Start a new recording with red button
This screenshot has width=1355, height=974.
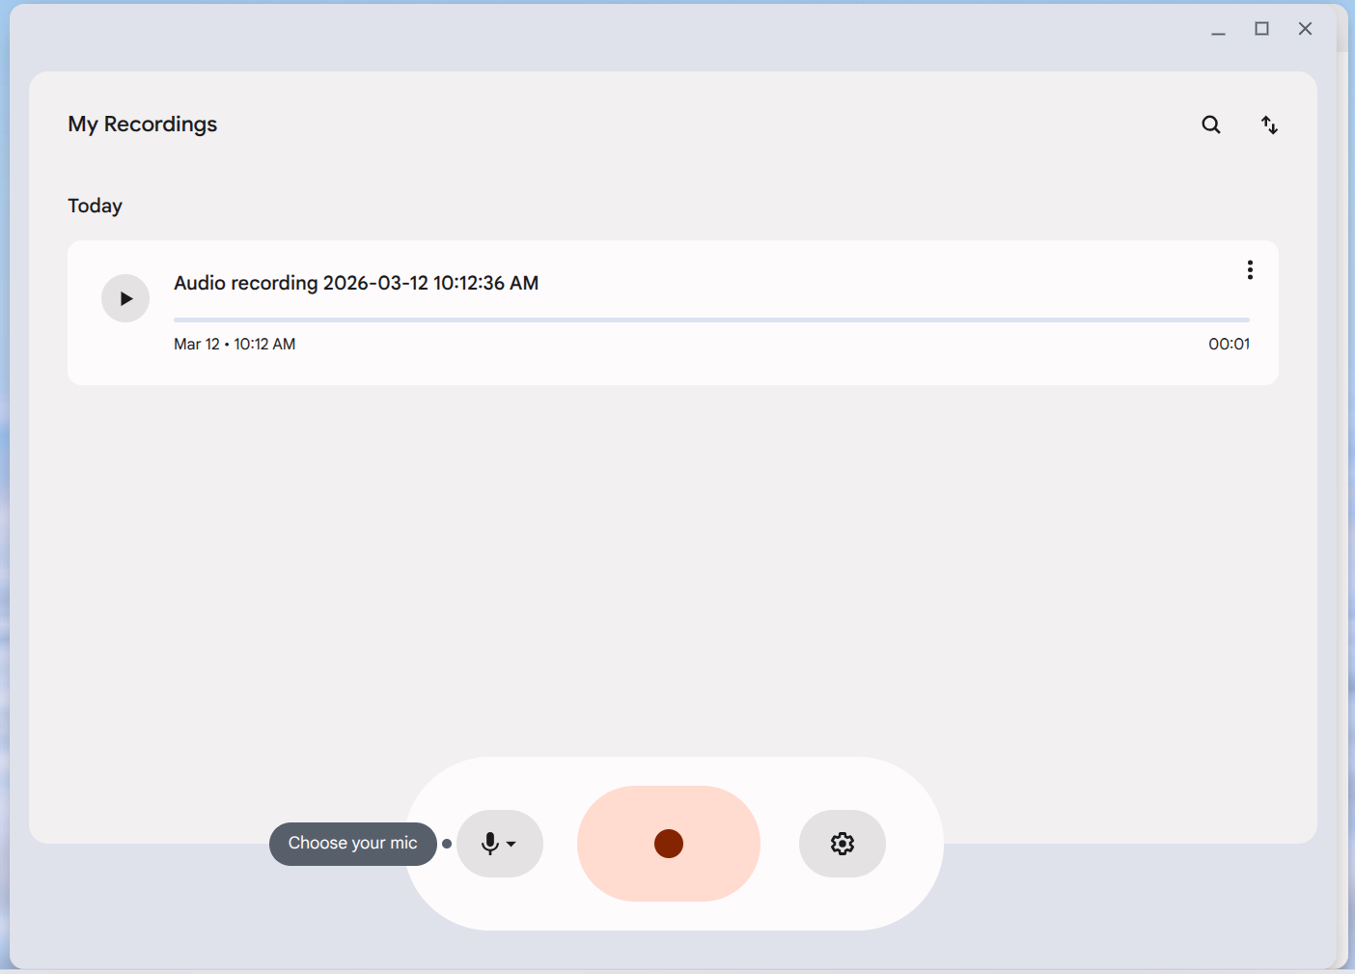(668, 844)
